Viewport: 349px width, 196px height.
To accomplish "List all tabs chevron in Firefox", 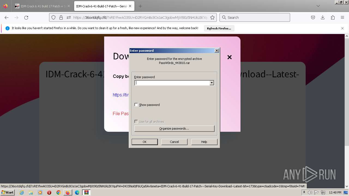I will click(318, 6).
